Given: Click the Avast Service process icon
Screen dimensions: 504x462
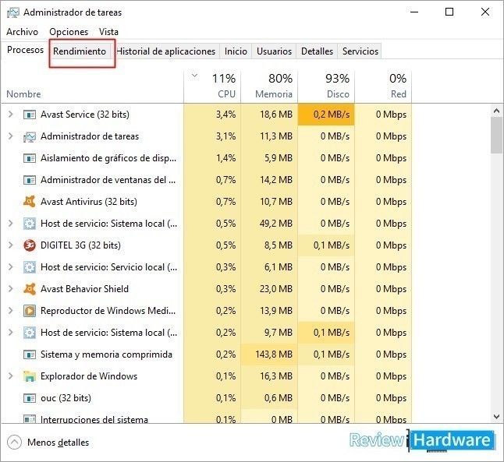Looking at the screenshot, I should 30,115.
